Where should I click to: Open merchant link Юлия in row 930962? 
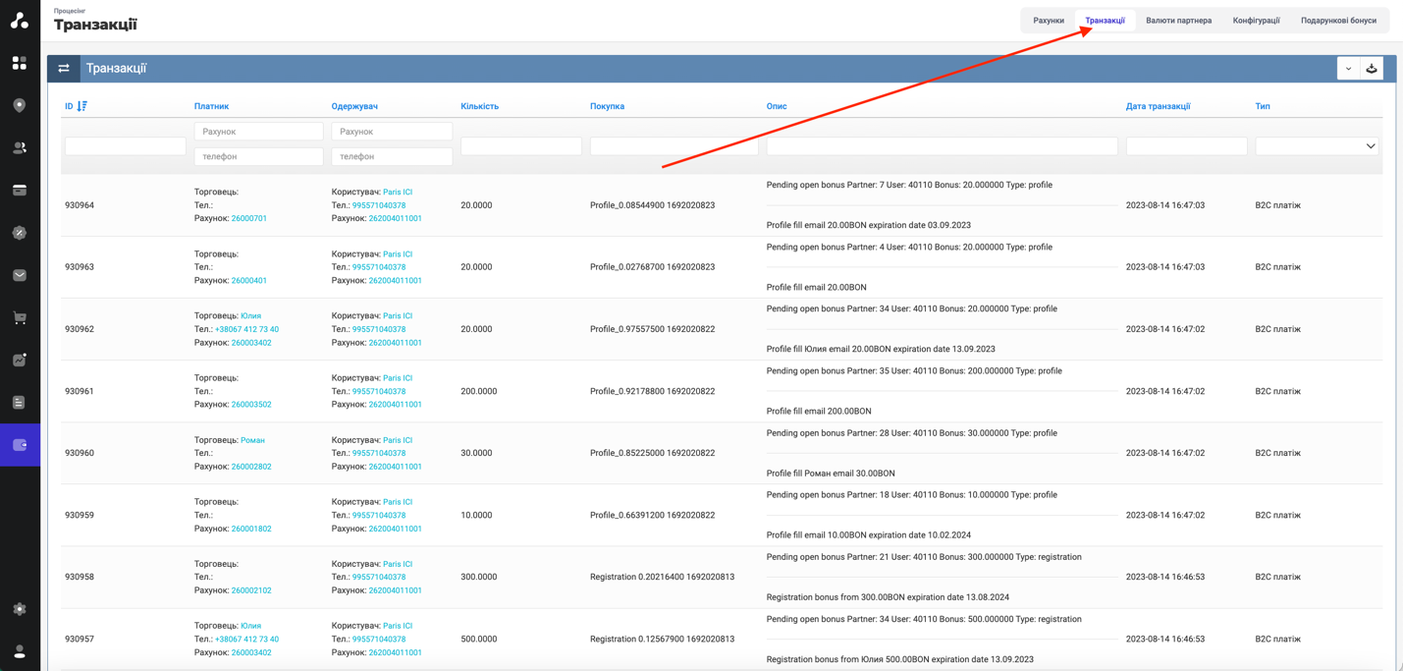click(x=250, y=316)
